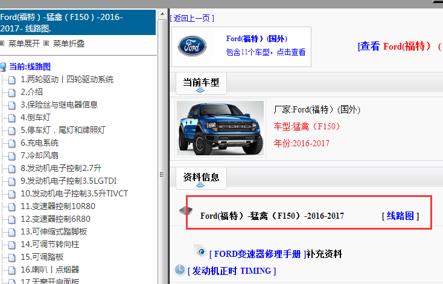Click page icon beside 1.两轮驱动丨四轮驱动系统
The height and width of the screenshot is (284, 443).
(x=12, y=80)
